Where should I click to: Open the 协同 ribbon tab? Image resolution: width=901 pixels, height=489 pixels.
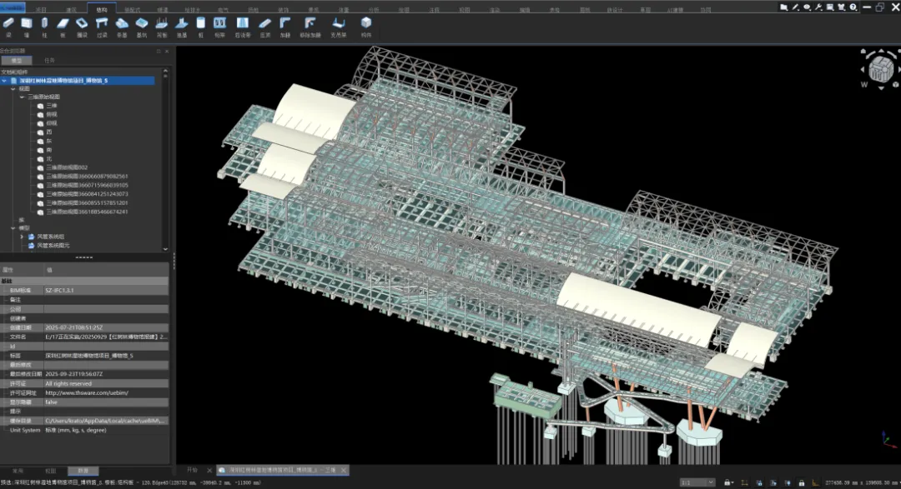[x=706, y=10]
